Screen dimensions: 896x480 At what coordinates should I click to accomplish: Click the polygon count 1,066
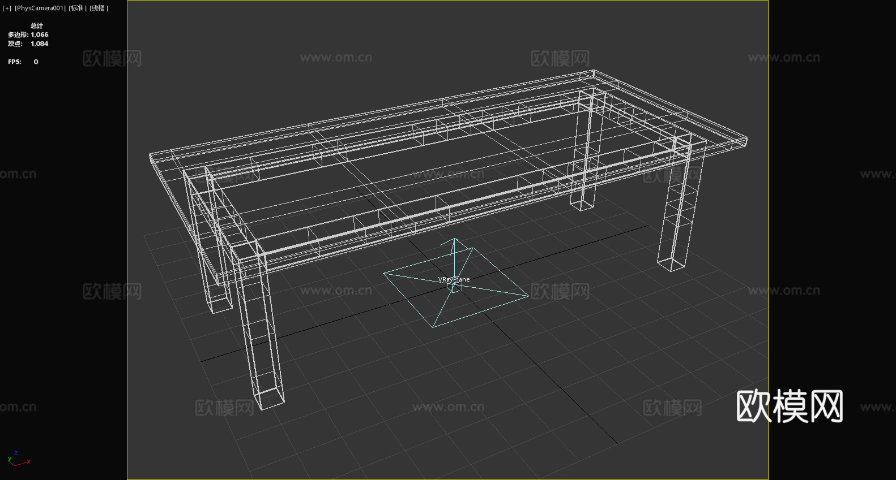click(40, 34)
